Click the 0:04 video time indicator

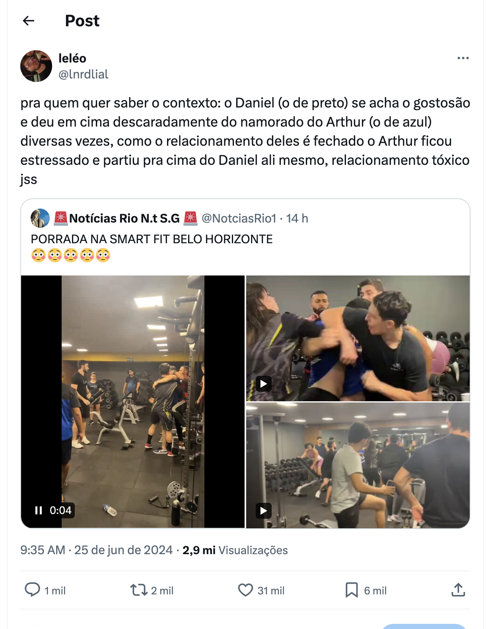(60, 510)
